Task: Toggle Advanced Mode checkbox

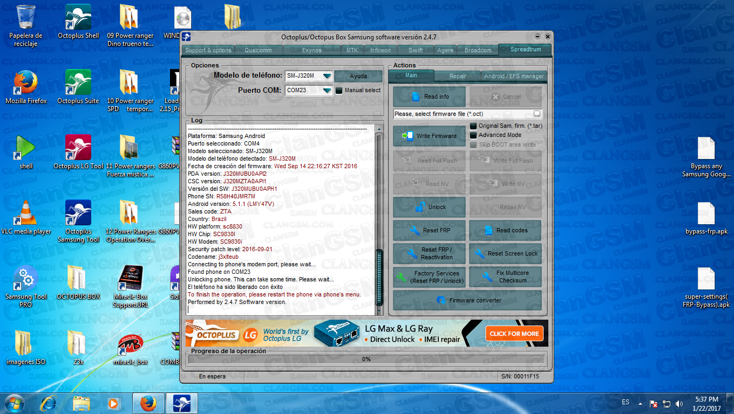Action: click(474, 135)
